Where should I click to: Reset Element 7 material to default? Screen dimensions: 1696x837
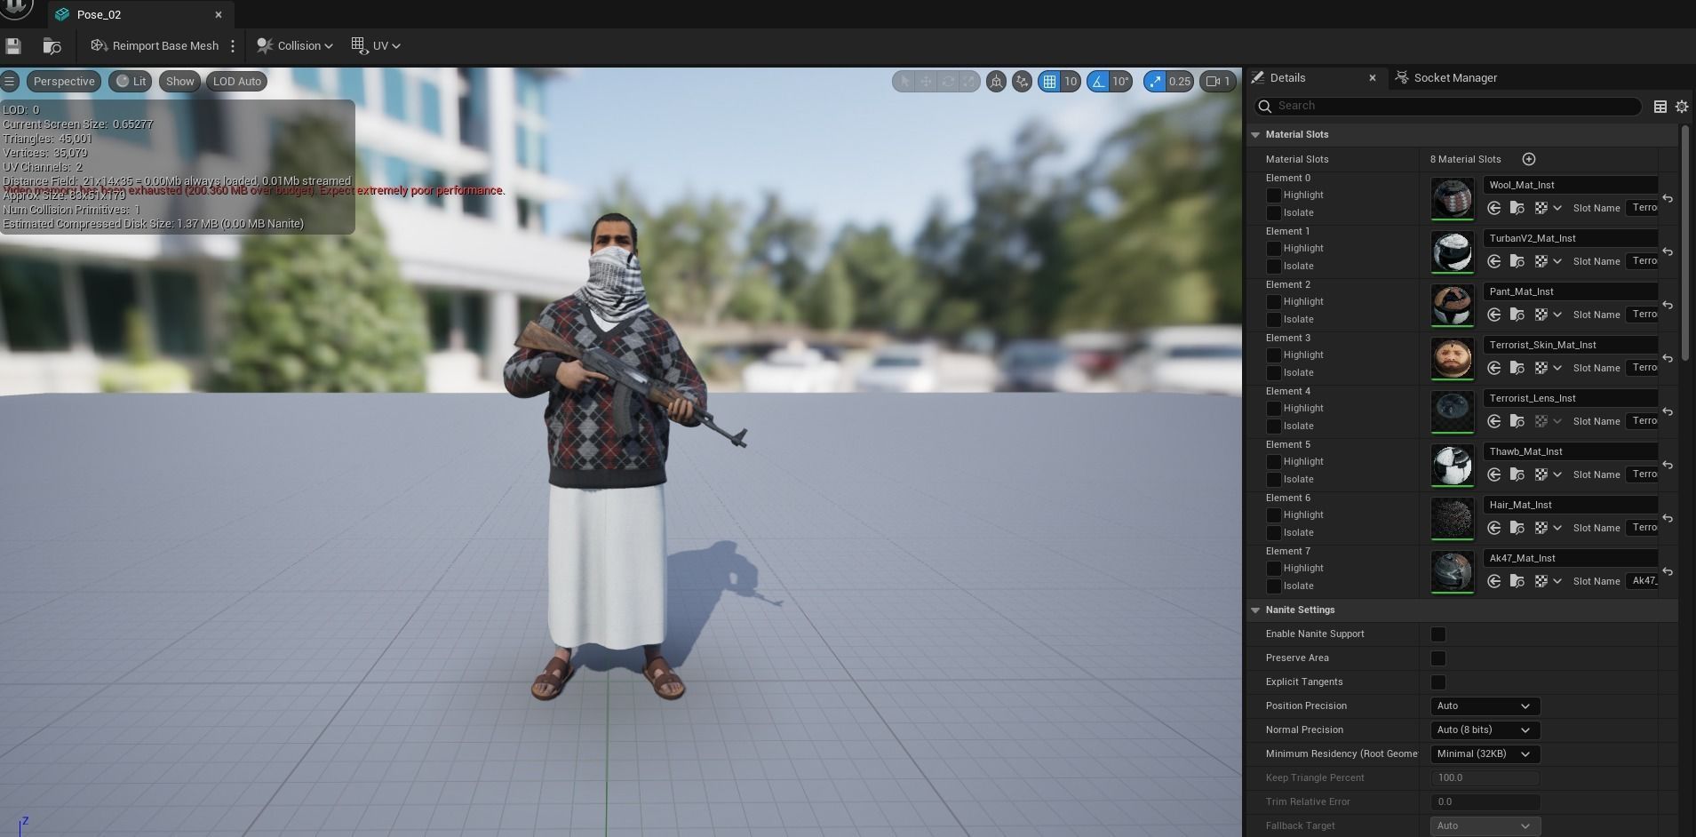tap(1668, 571)
